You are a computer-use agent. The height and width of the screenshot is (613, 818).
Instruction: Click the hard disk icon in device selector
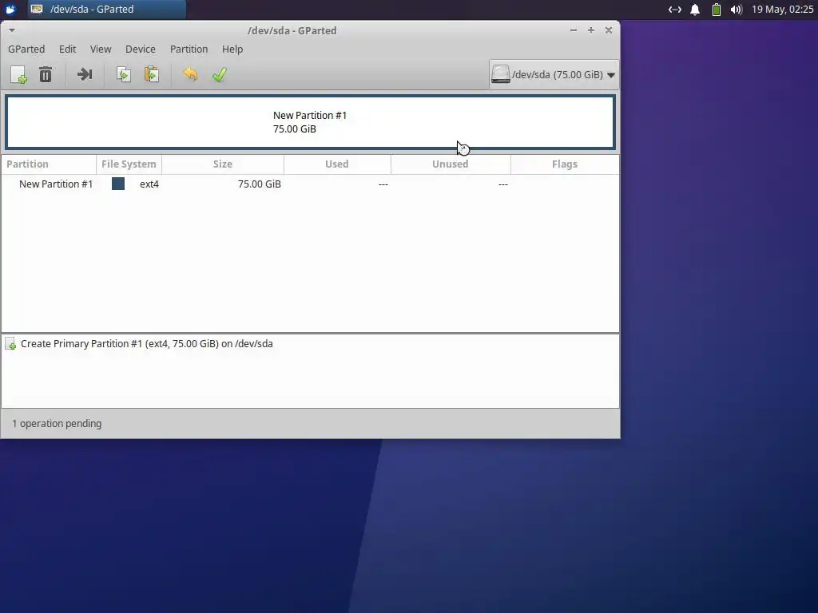coord(500,74)
